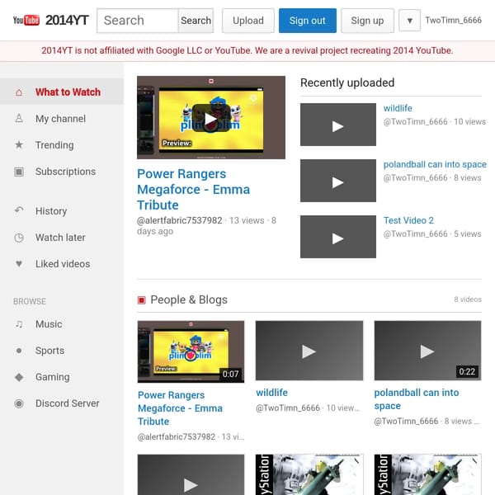The width and height of the screenshot is (495, 495).
Task: Click the YouTube logo in the header
Action: coord(26,21)
